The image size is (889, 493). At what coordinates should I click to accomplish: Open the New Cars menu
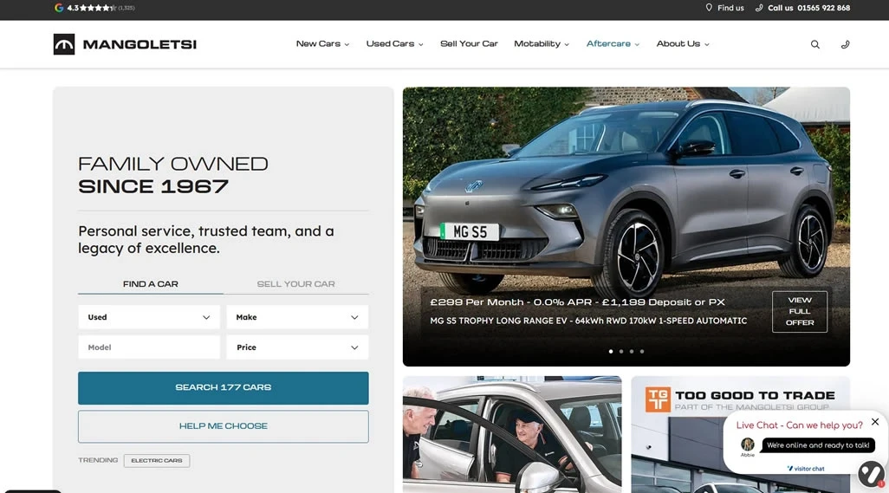[322, 43]
